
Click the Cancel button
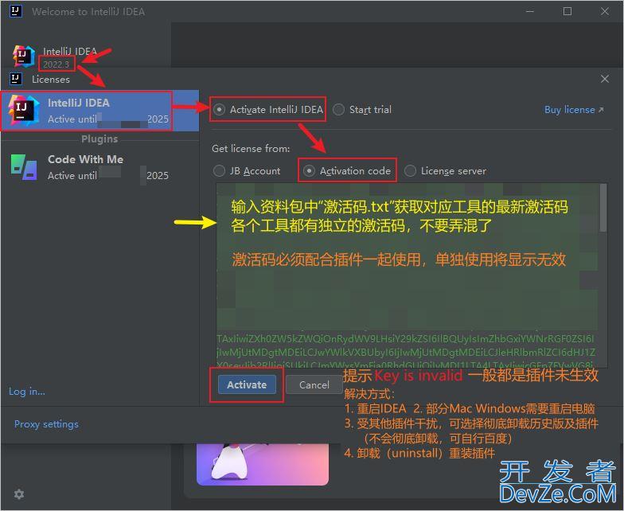pos(314,384)
